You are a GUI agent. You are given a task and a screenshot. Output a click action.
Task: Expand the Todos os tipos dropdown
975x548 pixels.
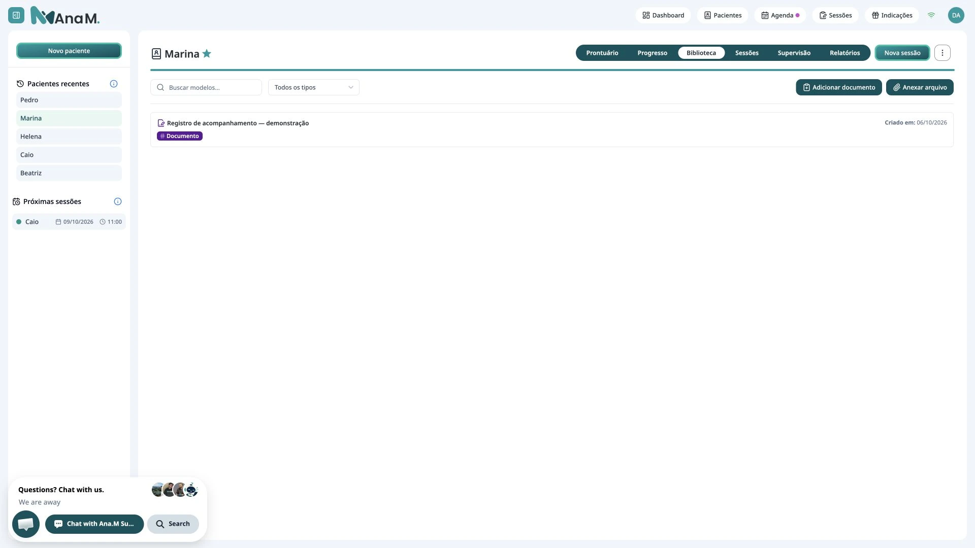(314, 87)
